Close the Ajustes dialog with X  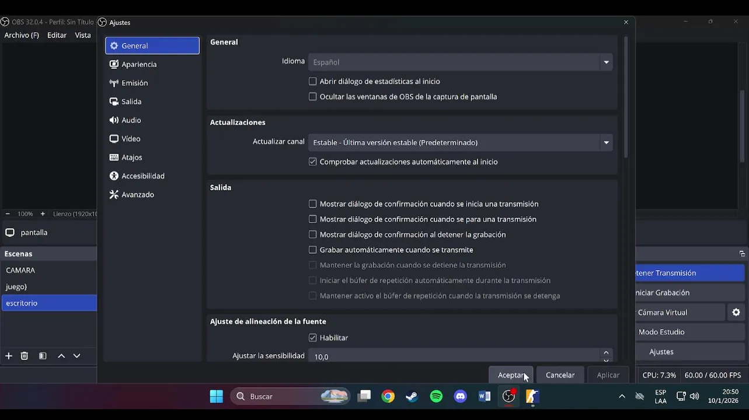pos(626,22)
